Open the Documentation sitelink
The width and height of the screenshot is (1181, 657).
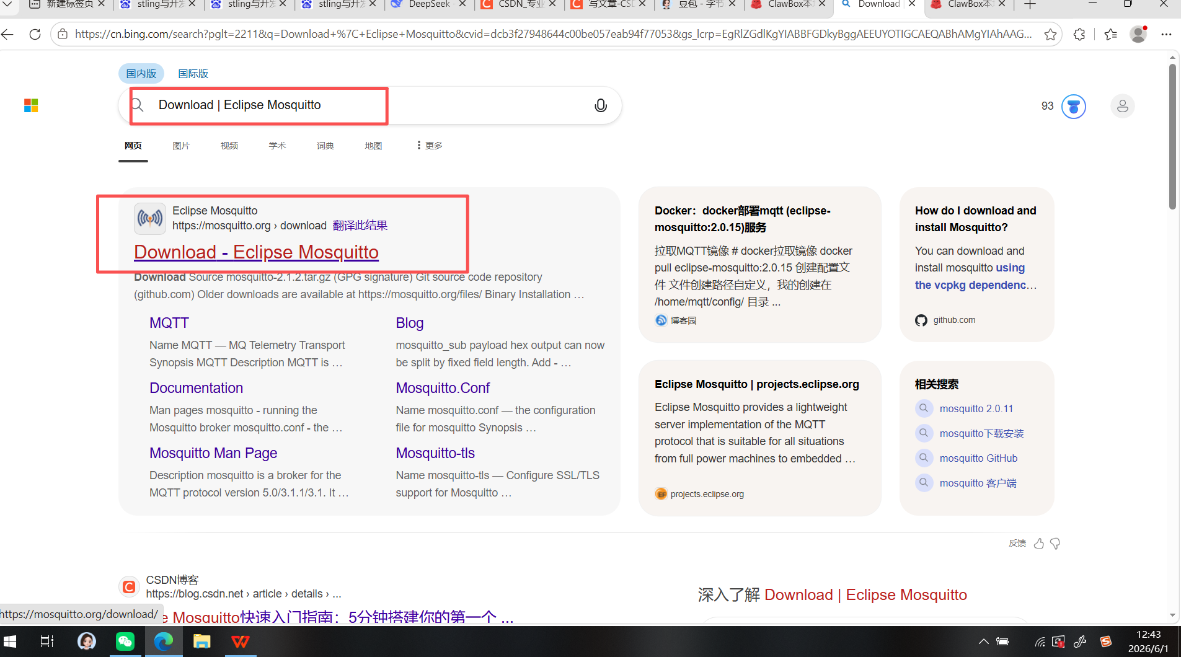click(x=197, y=388)
